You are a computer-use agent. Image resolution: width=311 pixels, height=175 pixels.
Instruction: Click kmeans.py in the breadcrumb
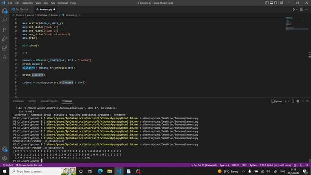click(x=71, y=15)
